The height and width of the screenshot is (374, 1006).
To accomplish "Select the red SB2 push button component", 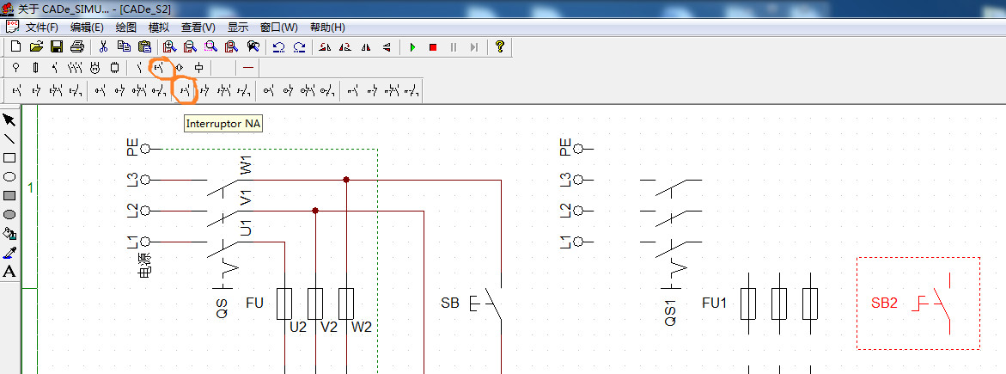I will pyautogui.click(x=918, y=303).
